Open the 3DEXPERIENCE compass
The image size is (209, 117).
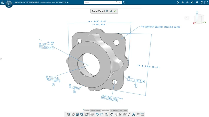(9, 4)
